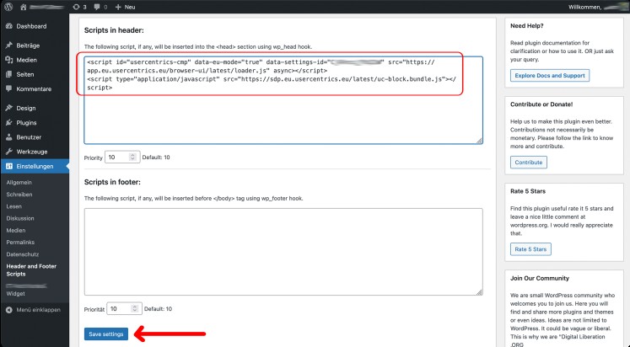Click footer Priorität stepper arrows
This screenshot has height=347, width=630.
135,309
